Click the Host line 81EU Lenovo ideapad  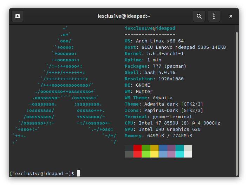pos(175,47)
